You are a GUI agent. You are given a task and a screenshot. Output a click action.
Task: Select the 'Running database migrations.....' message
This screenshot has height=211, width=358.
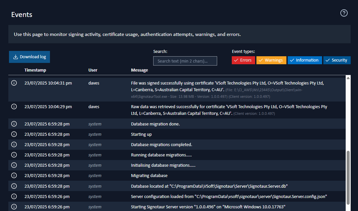point(161,155)
